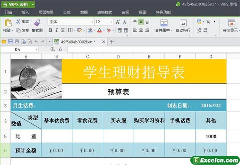Undo the last action
The image size is (240, 165).
[x=36, y=42]
